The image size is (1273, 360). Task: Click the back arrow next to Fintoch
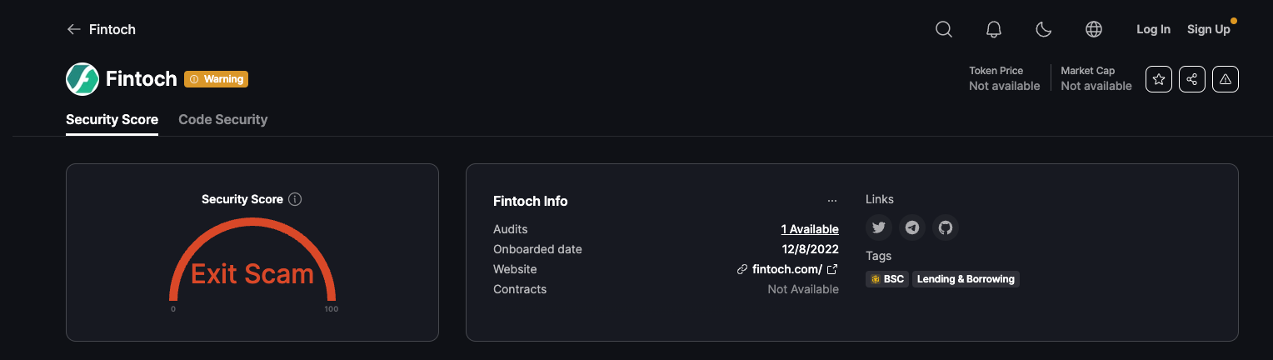74,30
